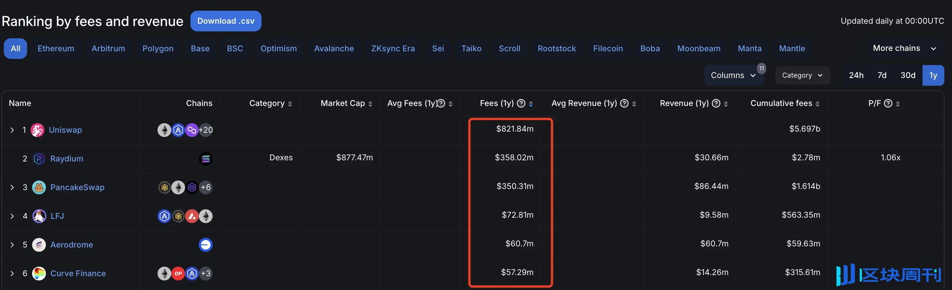Screen dimensions: 952x290
Task: Sort table by Fees (1y) arrows
Action: pos(531,104)
